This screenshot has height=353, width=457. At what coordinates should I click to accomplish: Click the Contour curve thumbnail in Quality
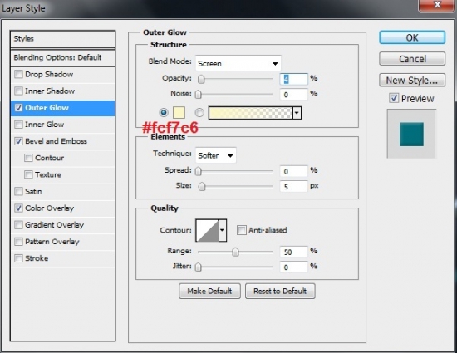click(x=207, y=230)
